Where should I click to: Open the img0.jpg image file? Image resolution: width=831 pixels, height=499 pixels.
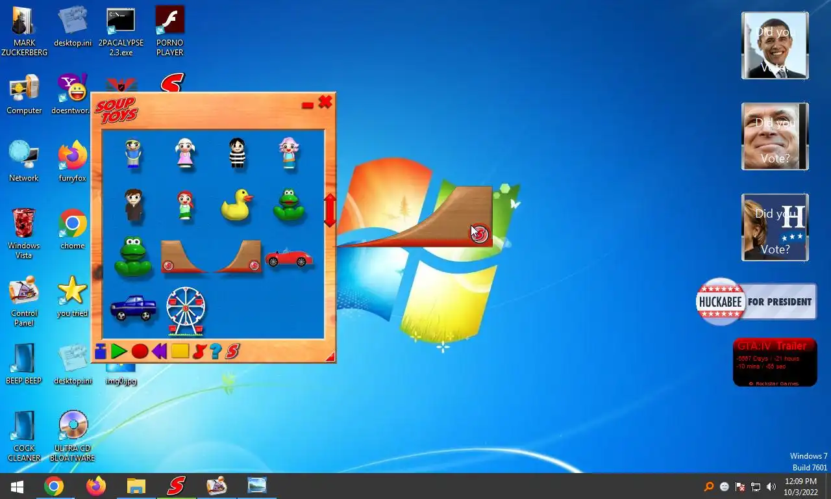pyautogui.click(x=121, y=375)
